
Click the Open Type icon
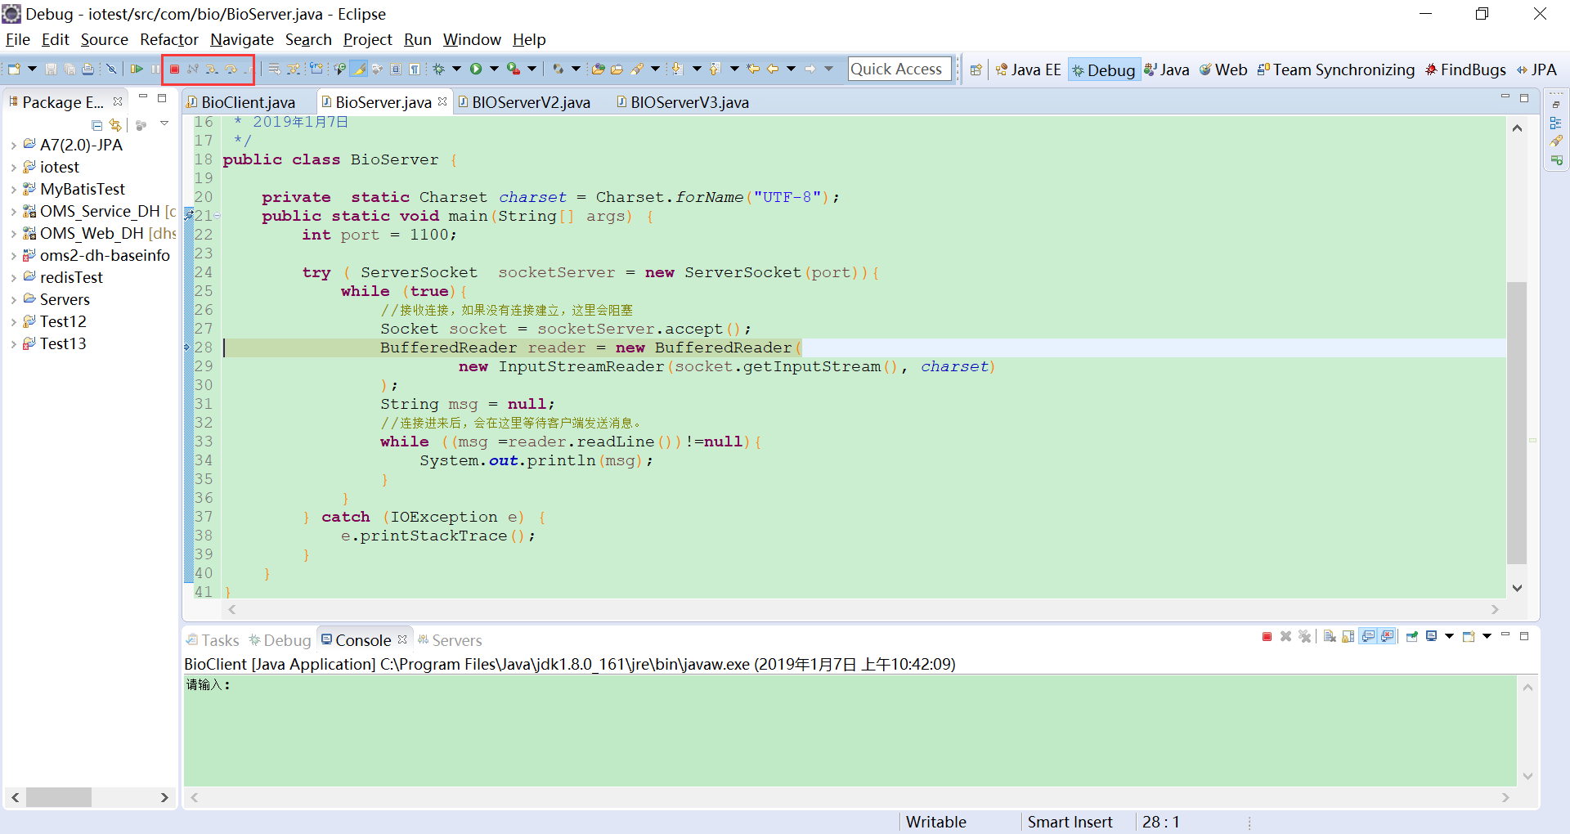598,69
